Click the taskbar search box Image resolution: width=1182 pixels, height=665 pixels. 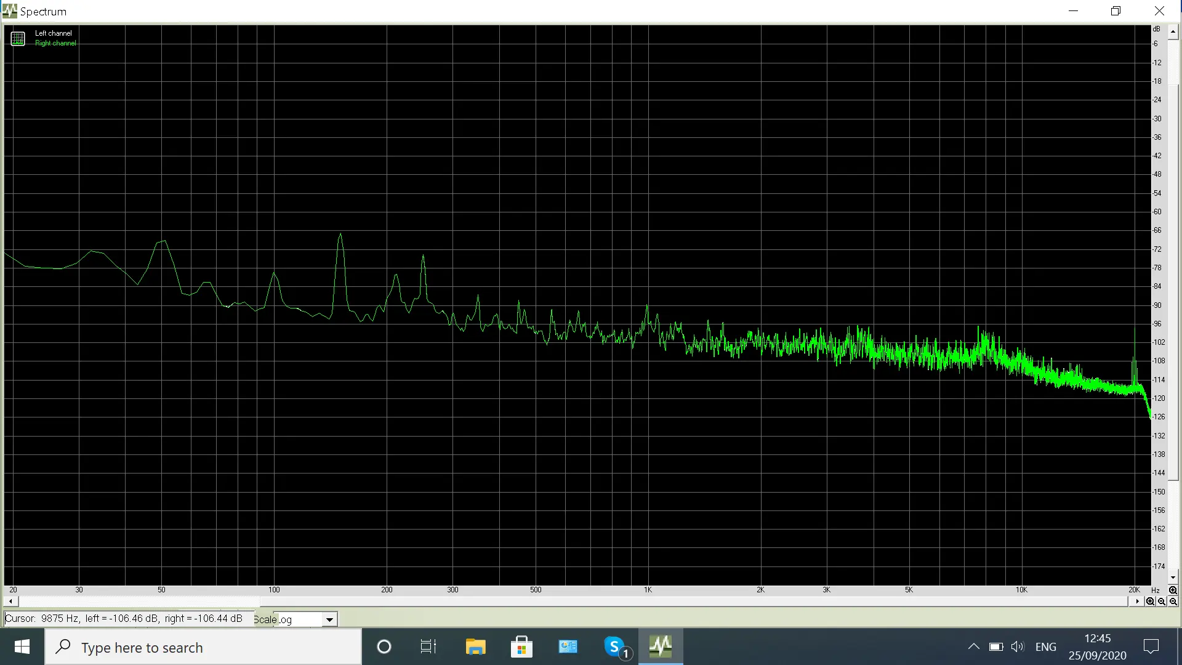(203, 647)
